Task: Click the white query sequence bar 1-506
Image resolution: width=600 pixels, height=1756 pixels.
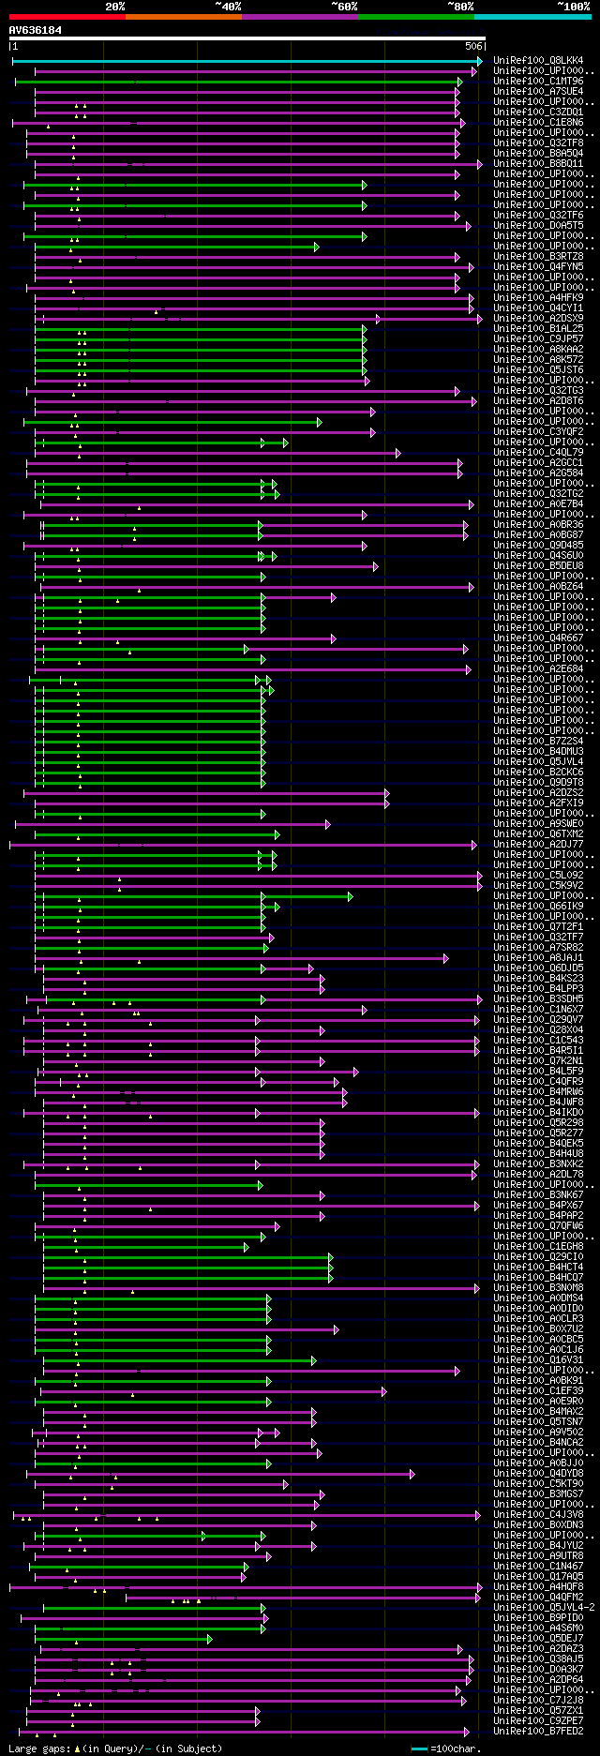Action: [x=247, y=39]
